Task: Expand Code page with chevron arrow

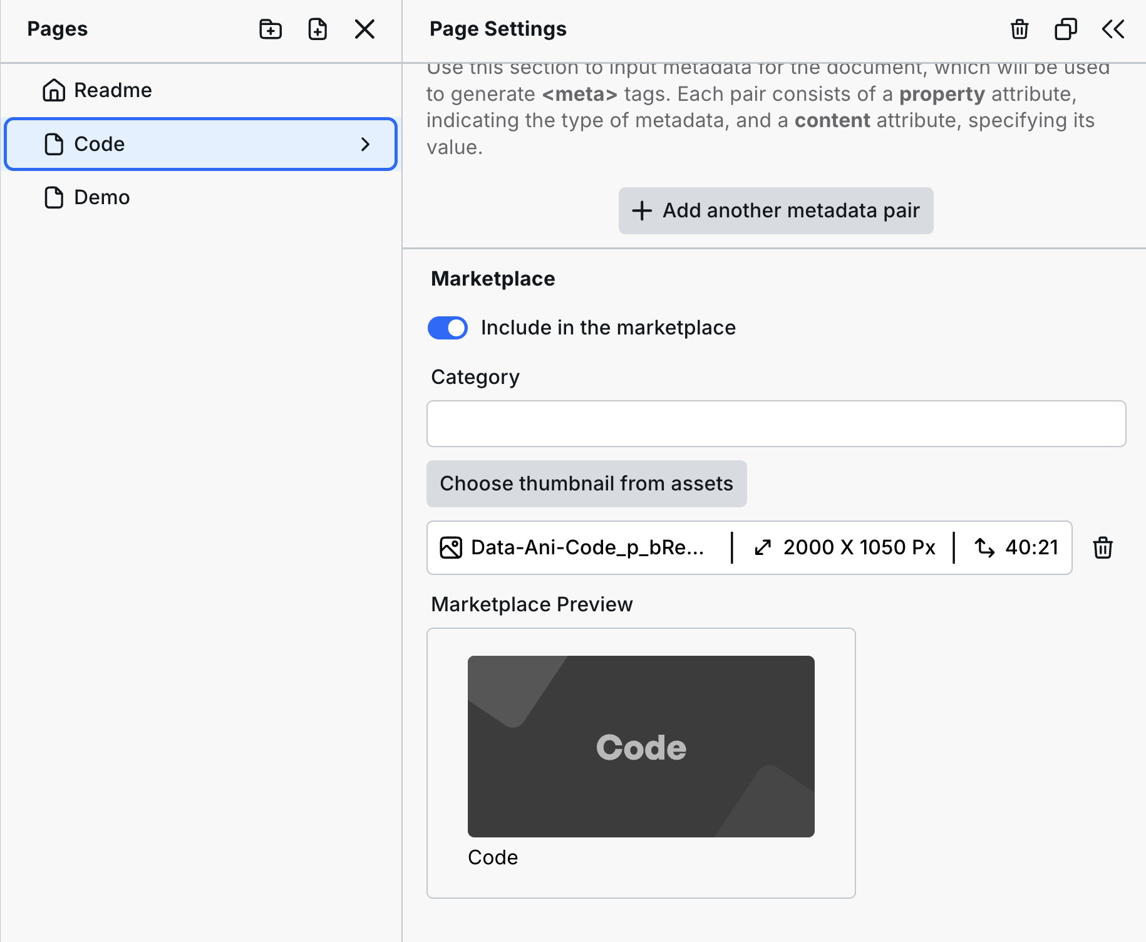Action: click(x=366, y=144)
